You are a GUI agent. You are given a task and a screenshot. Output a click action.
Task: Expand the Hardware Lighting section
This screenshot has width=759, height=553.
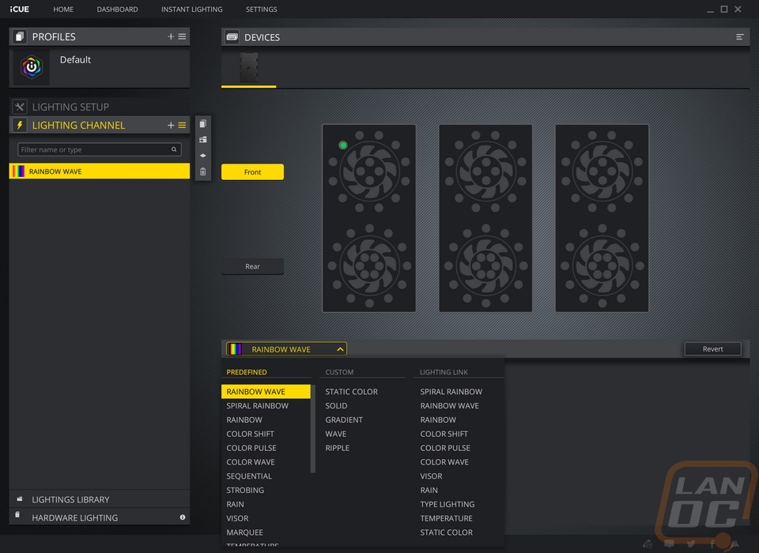click(100, 517)
